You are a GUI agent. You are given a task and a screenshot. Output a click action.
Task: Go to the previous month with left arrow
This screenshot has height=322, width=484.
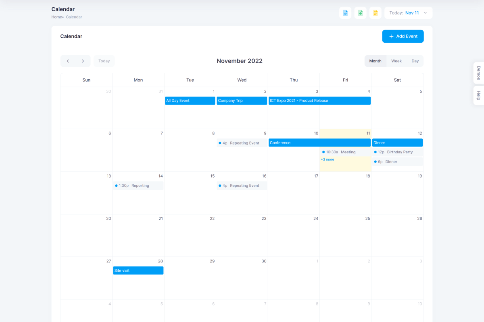(68, 61)
